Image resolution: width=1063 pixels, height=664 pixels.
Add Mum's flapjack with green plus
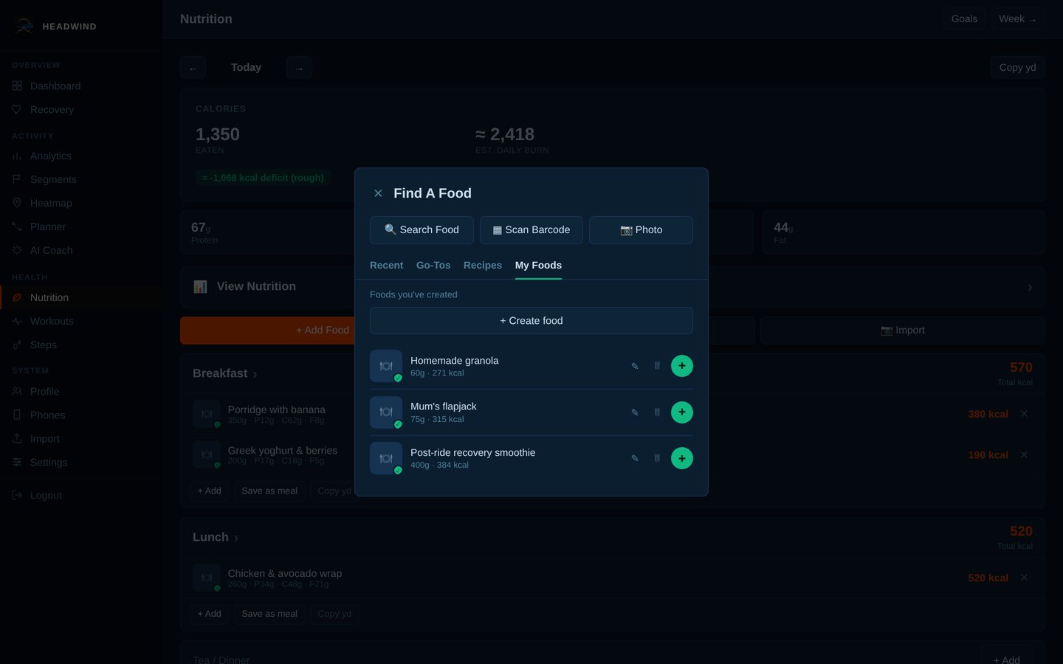point(682,412)
